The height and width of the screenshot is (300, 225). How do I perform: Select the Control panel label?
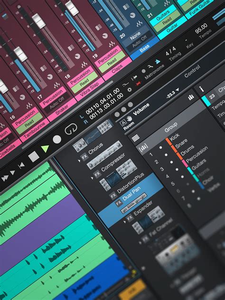[192, 71]
